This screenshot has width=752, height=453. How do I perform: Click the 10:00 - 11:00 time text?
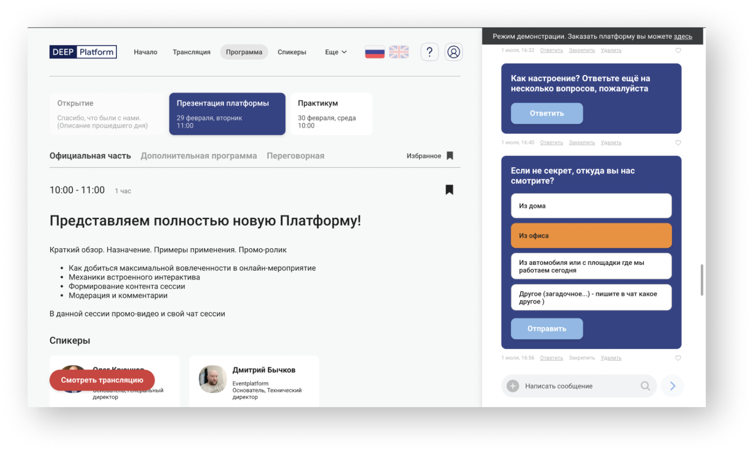coord(77,190)
